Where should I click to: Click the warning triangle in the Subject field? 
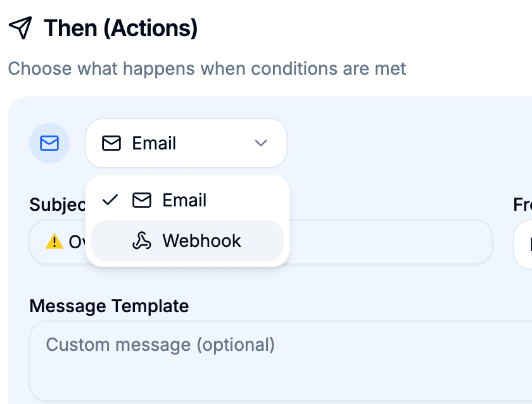pyautogui.click(x=54, y=241)
